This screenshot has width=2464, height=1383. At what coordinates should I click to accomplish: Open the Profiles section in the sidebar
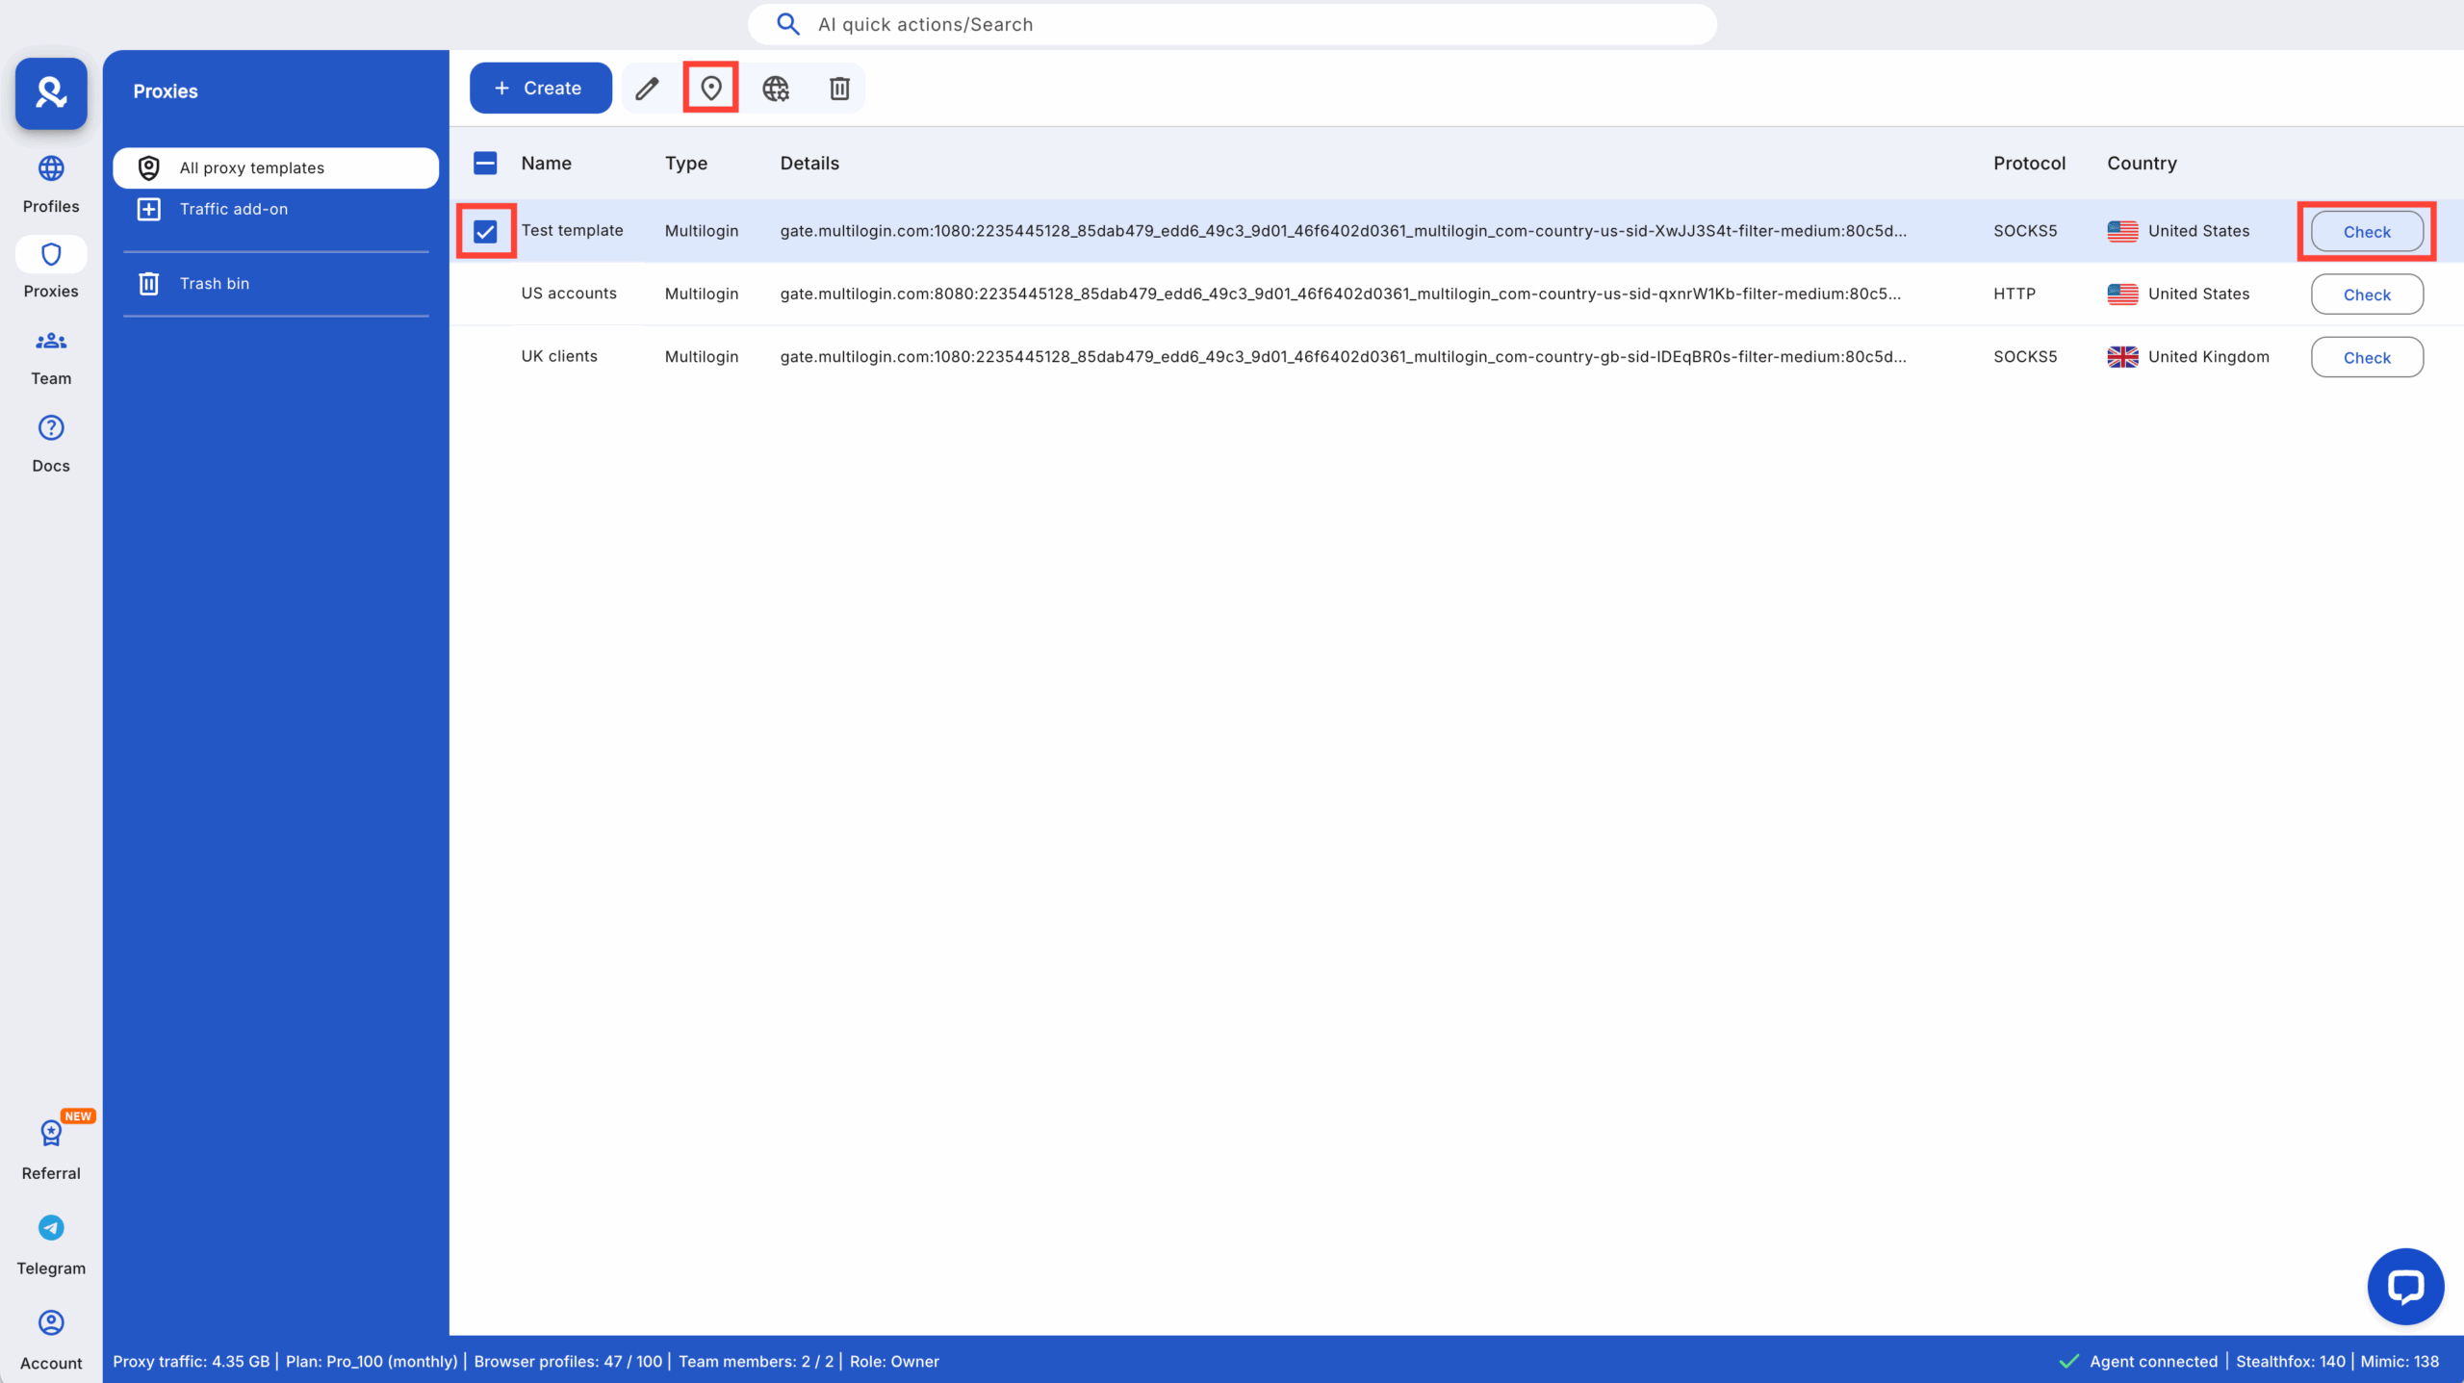click(x=51, y=181)
